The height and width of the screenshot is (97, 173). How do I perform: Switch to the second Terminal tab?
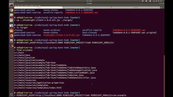click(x=87, y=8)
